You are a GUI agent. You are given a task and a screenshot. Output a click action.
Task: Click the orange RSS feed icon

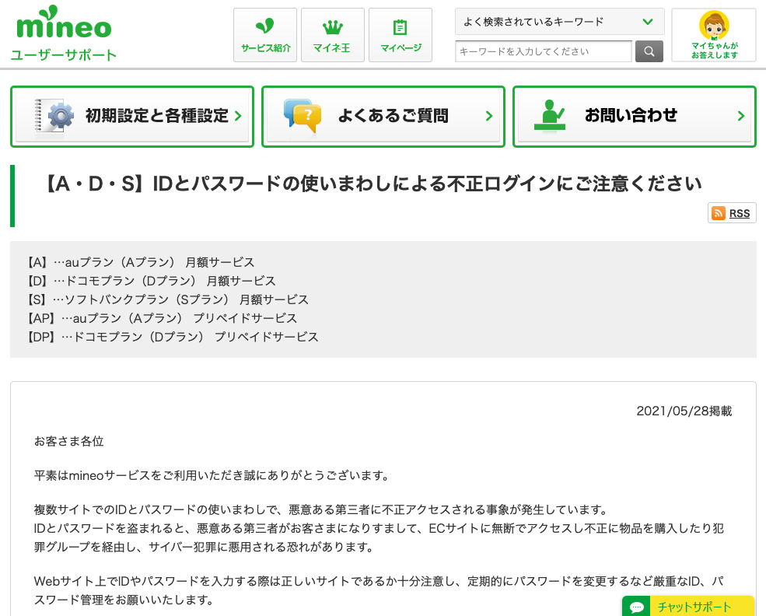(x=718, y=213)
